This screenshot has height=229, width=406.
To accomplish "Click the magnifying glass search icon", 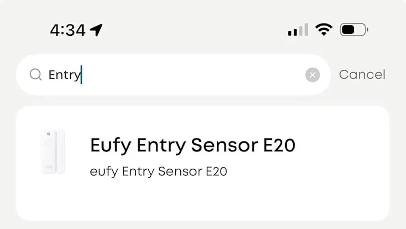I will click(x=36, y=74).
